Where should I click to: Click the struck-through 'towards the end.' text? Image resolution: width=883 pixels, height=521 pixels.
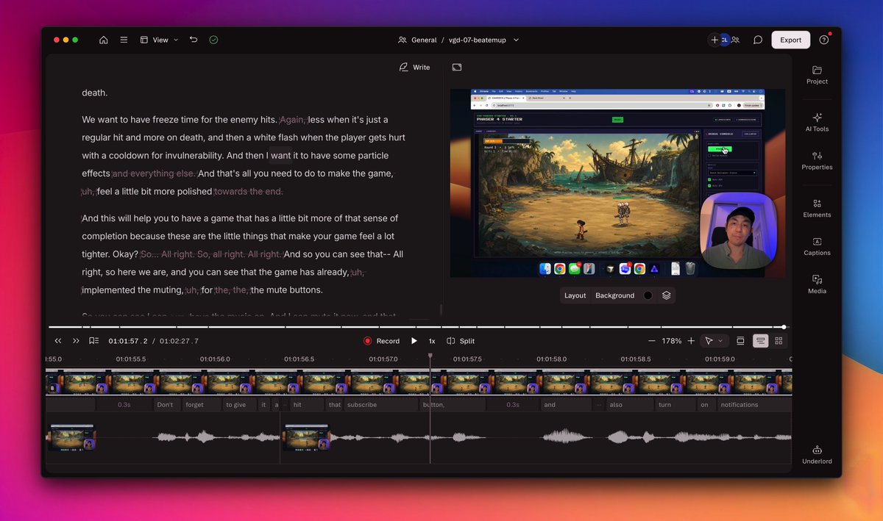248,191
